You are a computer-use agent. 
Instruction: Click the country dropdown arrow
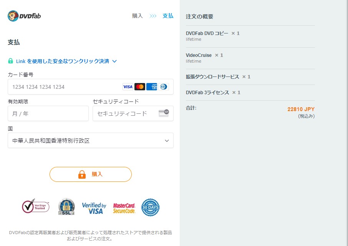[x=167, y=141]
